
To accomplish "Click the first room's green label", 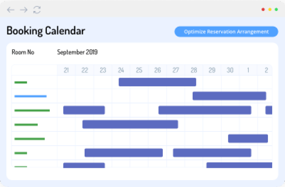I will (x=21, y=83).
